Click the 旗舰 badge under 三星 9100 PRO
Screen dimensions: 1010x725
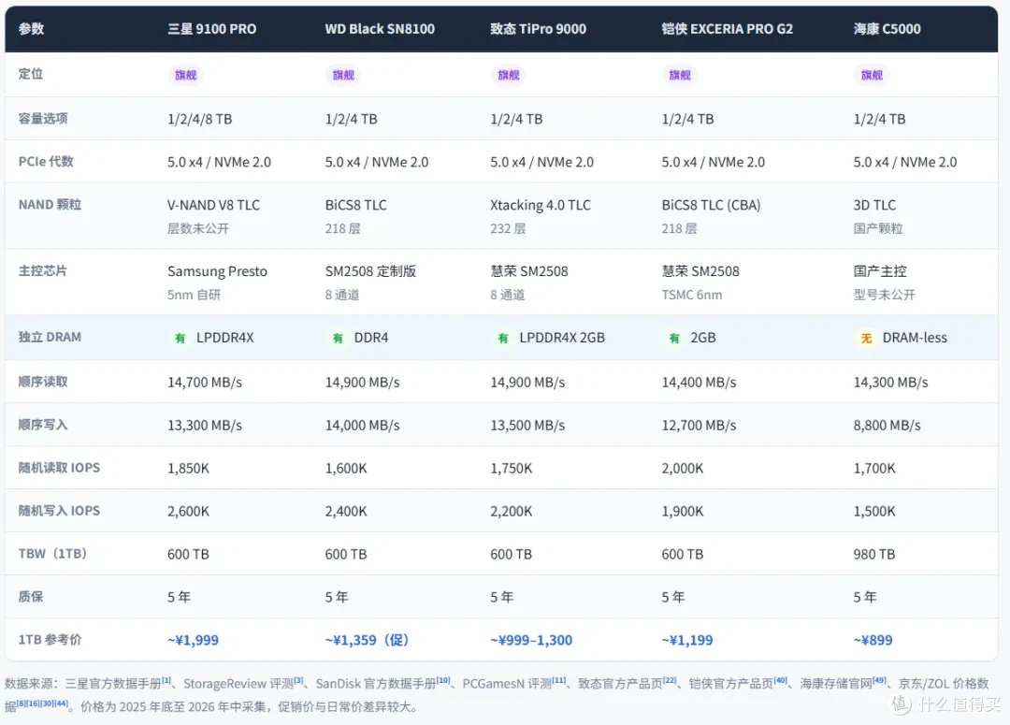(185, 75)
